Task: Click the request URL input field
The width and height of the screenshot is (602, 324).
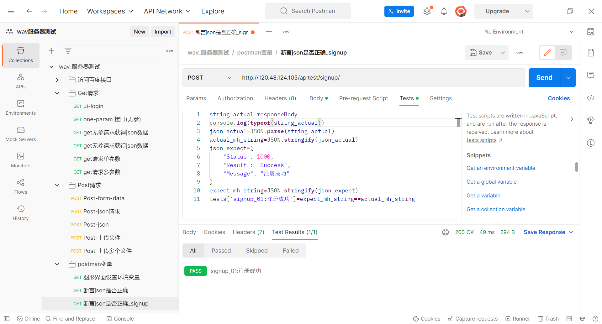Action: click(381, 78)
